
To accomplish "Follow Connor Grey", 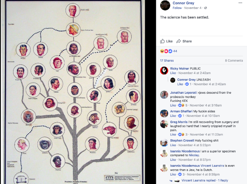I will pos(177,8).
